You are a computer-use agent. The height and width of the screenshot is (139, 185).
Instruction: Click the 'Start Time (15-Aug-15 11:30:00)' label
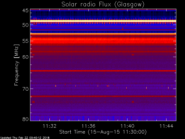(103, 132)
